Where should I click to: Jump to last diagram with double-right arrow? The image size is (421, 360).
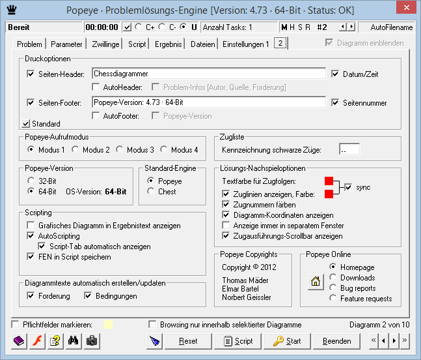click(x=405, y=340)
